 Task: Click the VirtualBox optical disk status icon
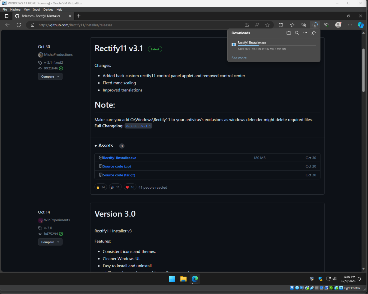click(x=297, y=288)
